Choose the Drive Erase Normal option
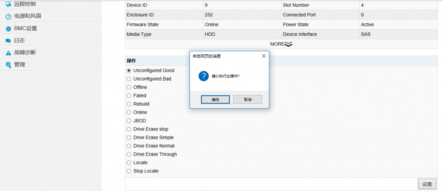The height and width of the screenshot is (191, 443). click(129, 146)
